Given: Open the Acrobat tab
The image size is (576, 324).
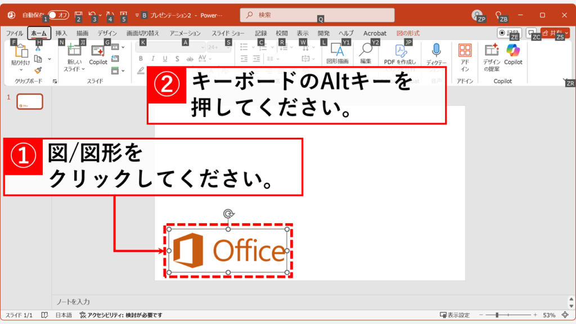Looking at the screenshot, I should click(375, 33).
